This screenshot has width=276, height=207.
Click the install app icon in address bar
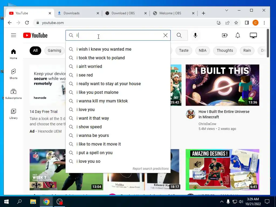[x=219, y=23]
